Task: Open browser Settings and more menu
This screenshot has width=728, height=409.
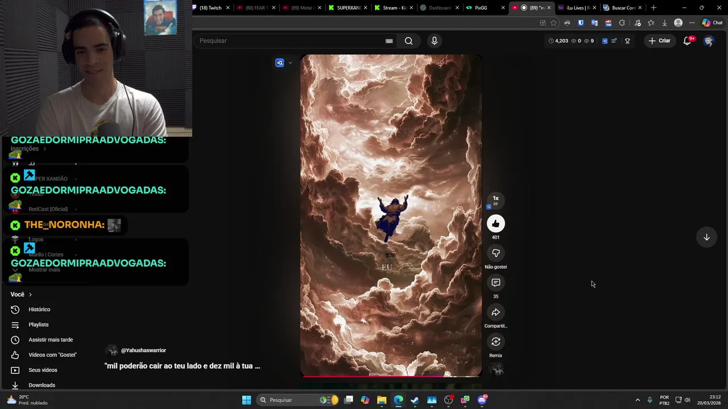Action: click(x=692, y=23)
